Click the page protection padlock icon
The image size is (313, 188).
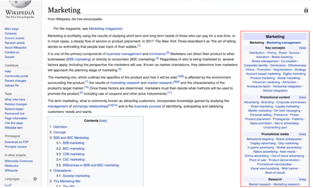[306, 10]
